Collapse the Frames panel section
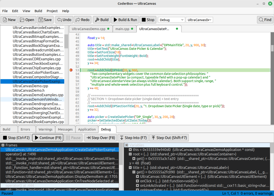 pos(3,145)
